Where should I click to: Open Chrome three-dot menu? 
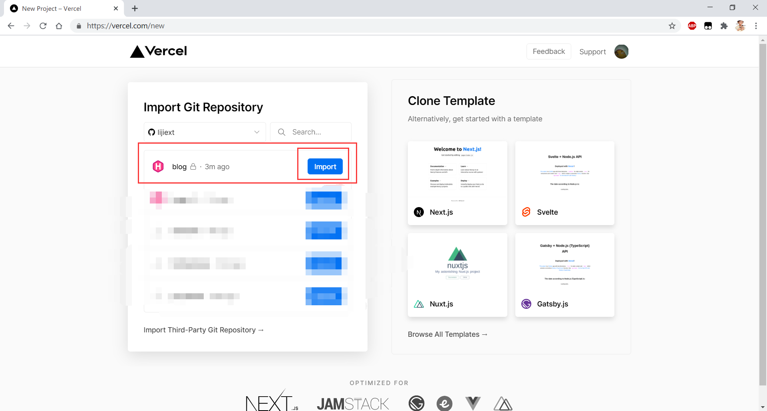tap(756, 26)
